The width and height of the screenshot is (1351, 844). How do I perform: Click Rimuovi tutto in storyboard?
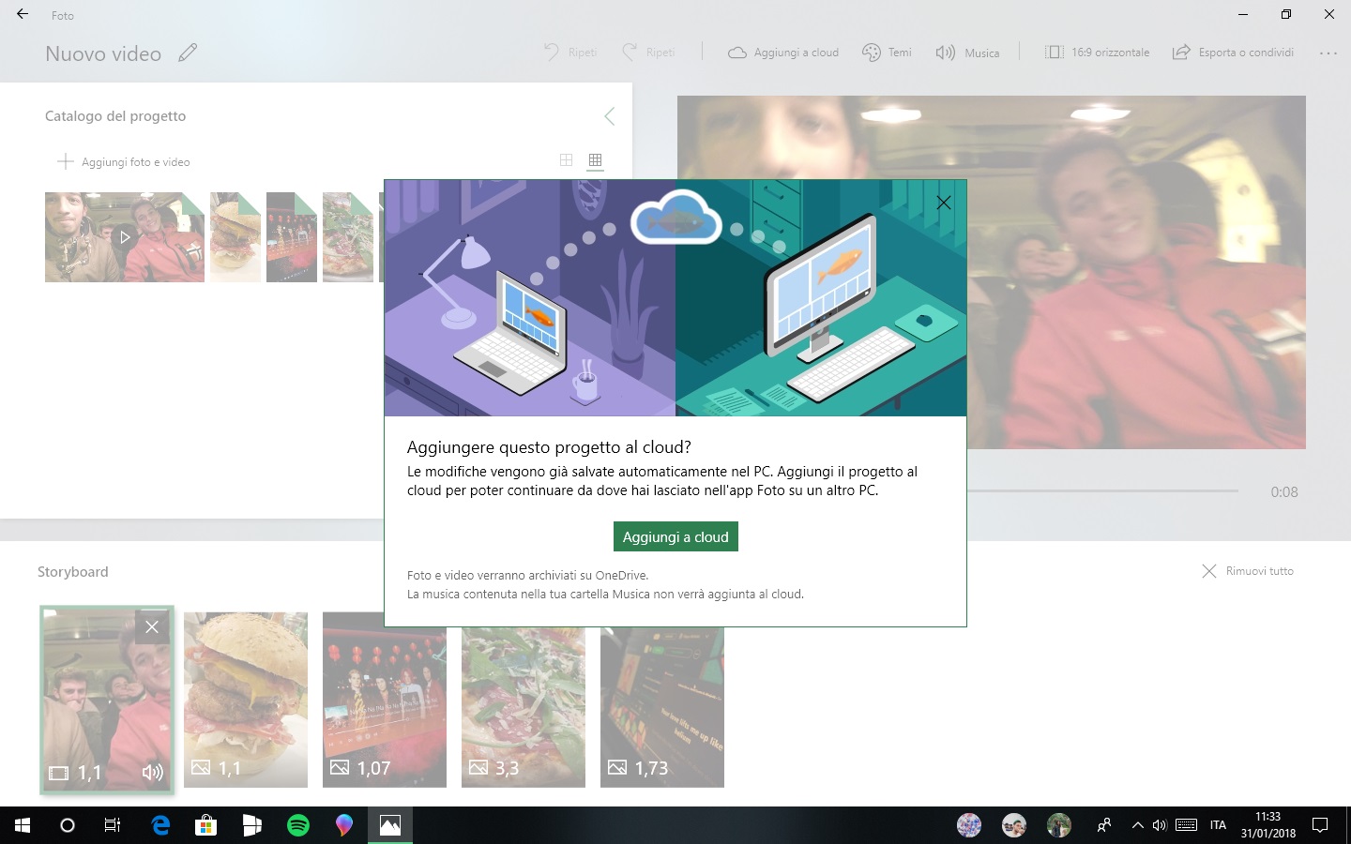pyautogui.click(x=1248, y=571)
